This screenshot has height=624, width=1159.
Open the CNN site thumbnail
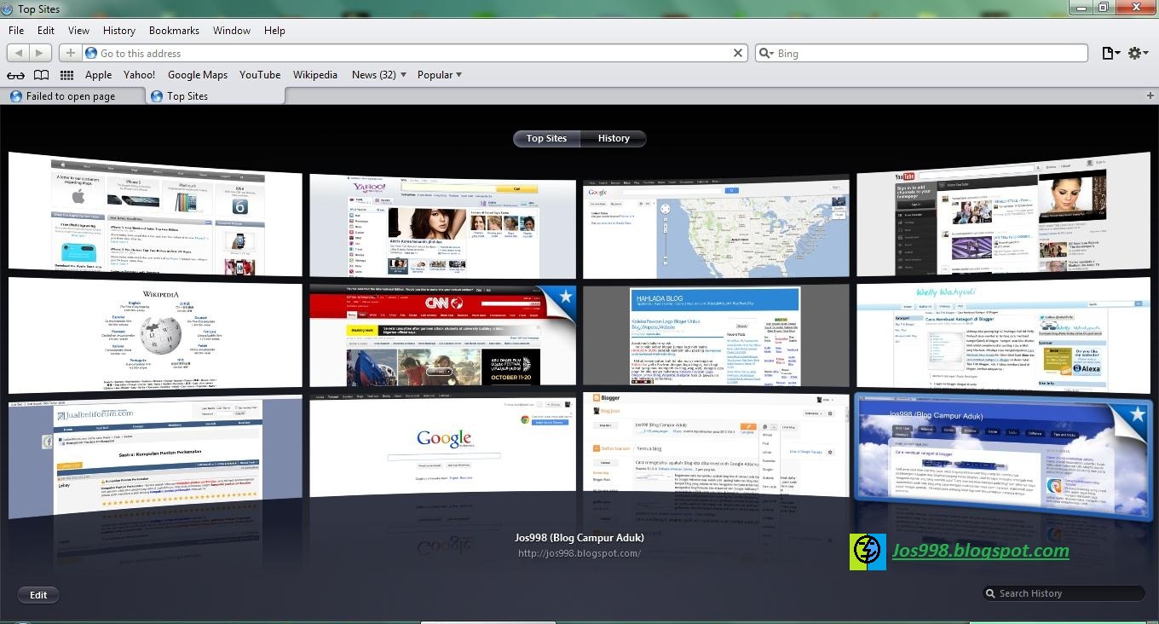coord(442,336)
